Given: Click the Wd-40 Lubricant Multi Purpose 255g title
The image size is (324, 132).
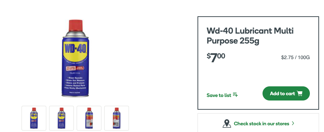Looking at the screenshot, I should click(x=250, y=36).
